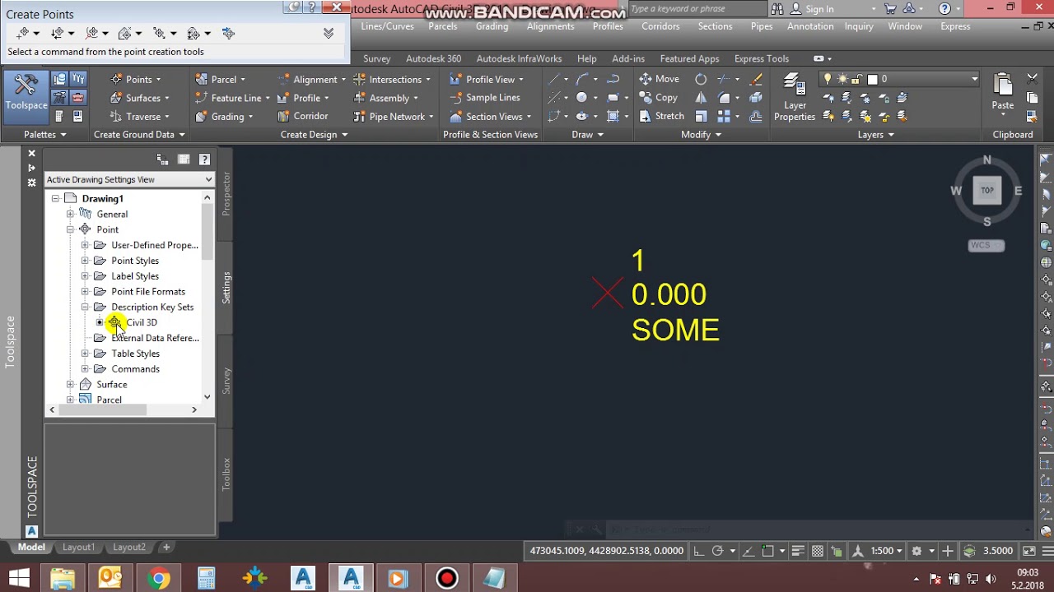Select the Mirror tool icon

tap(701, 98)
